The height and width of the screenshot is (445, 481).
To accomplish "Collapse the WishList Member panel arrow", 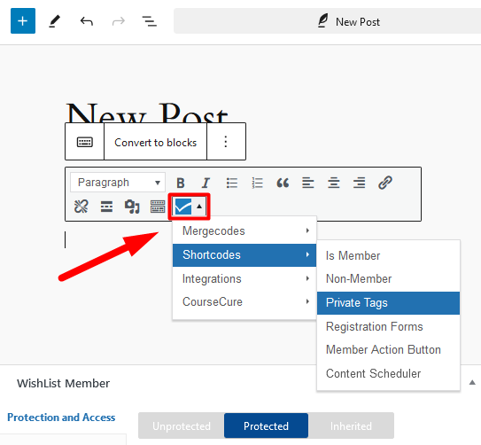I will 472,383.
